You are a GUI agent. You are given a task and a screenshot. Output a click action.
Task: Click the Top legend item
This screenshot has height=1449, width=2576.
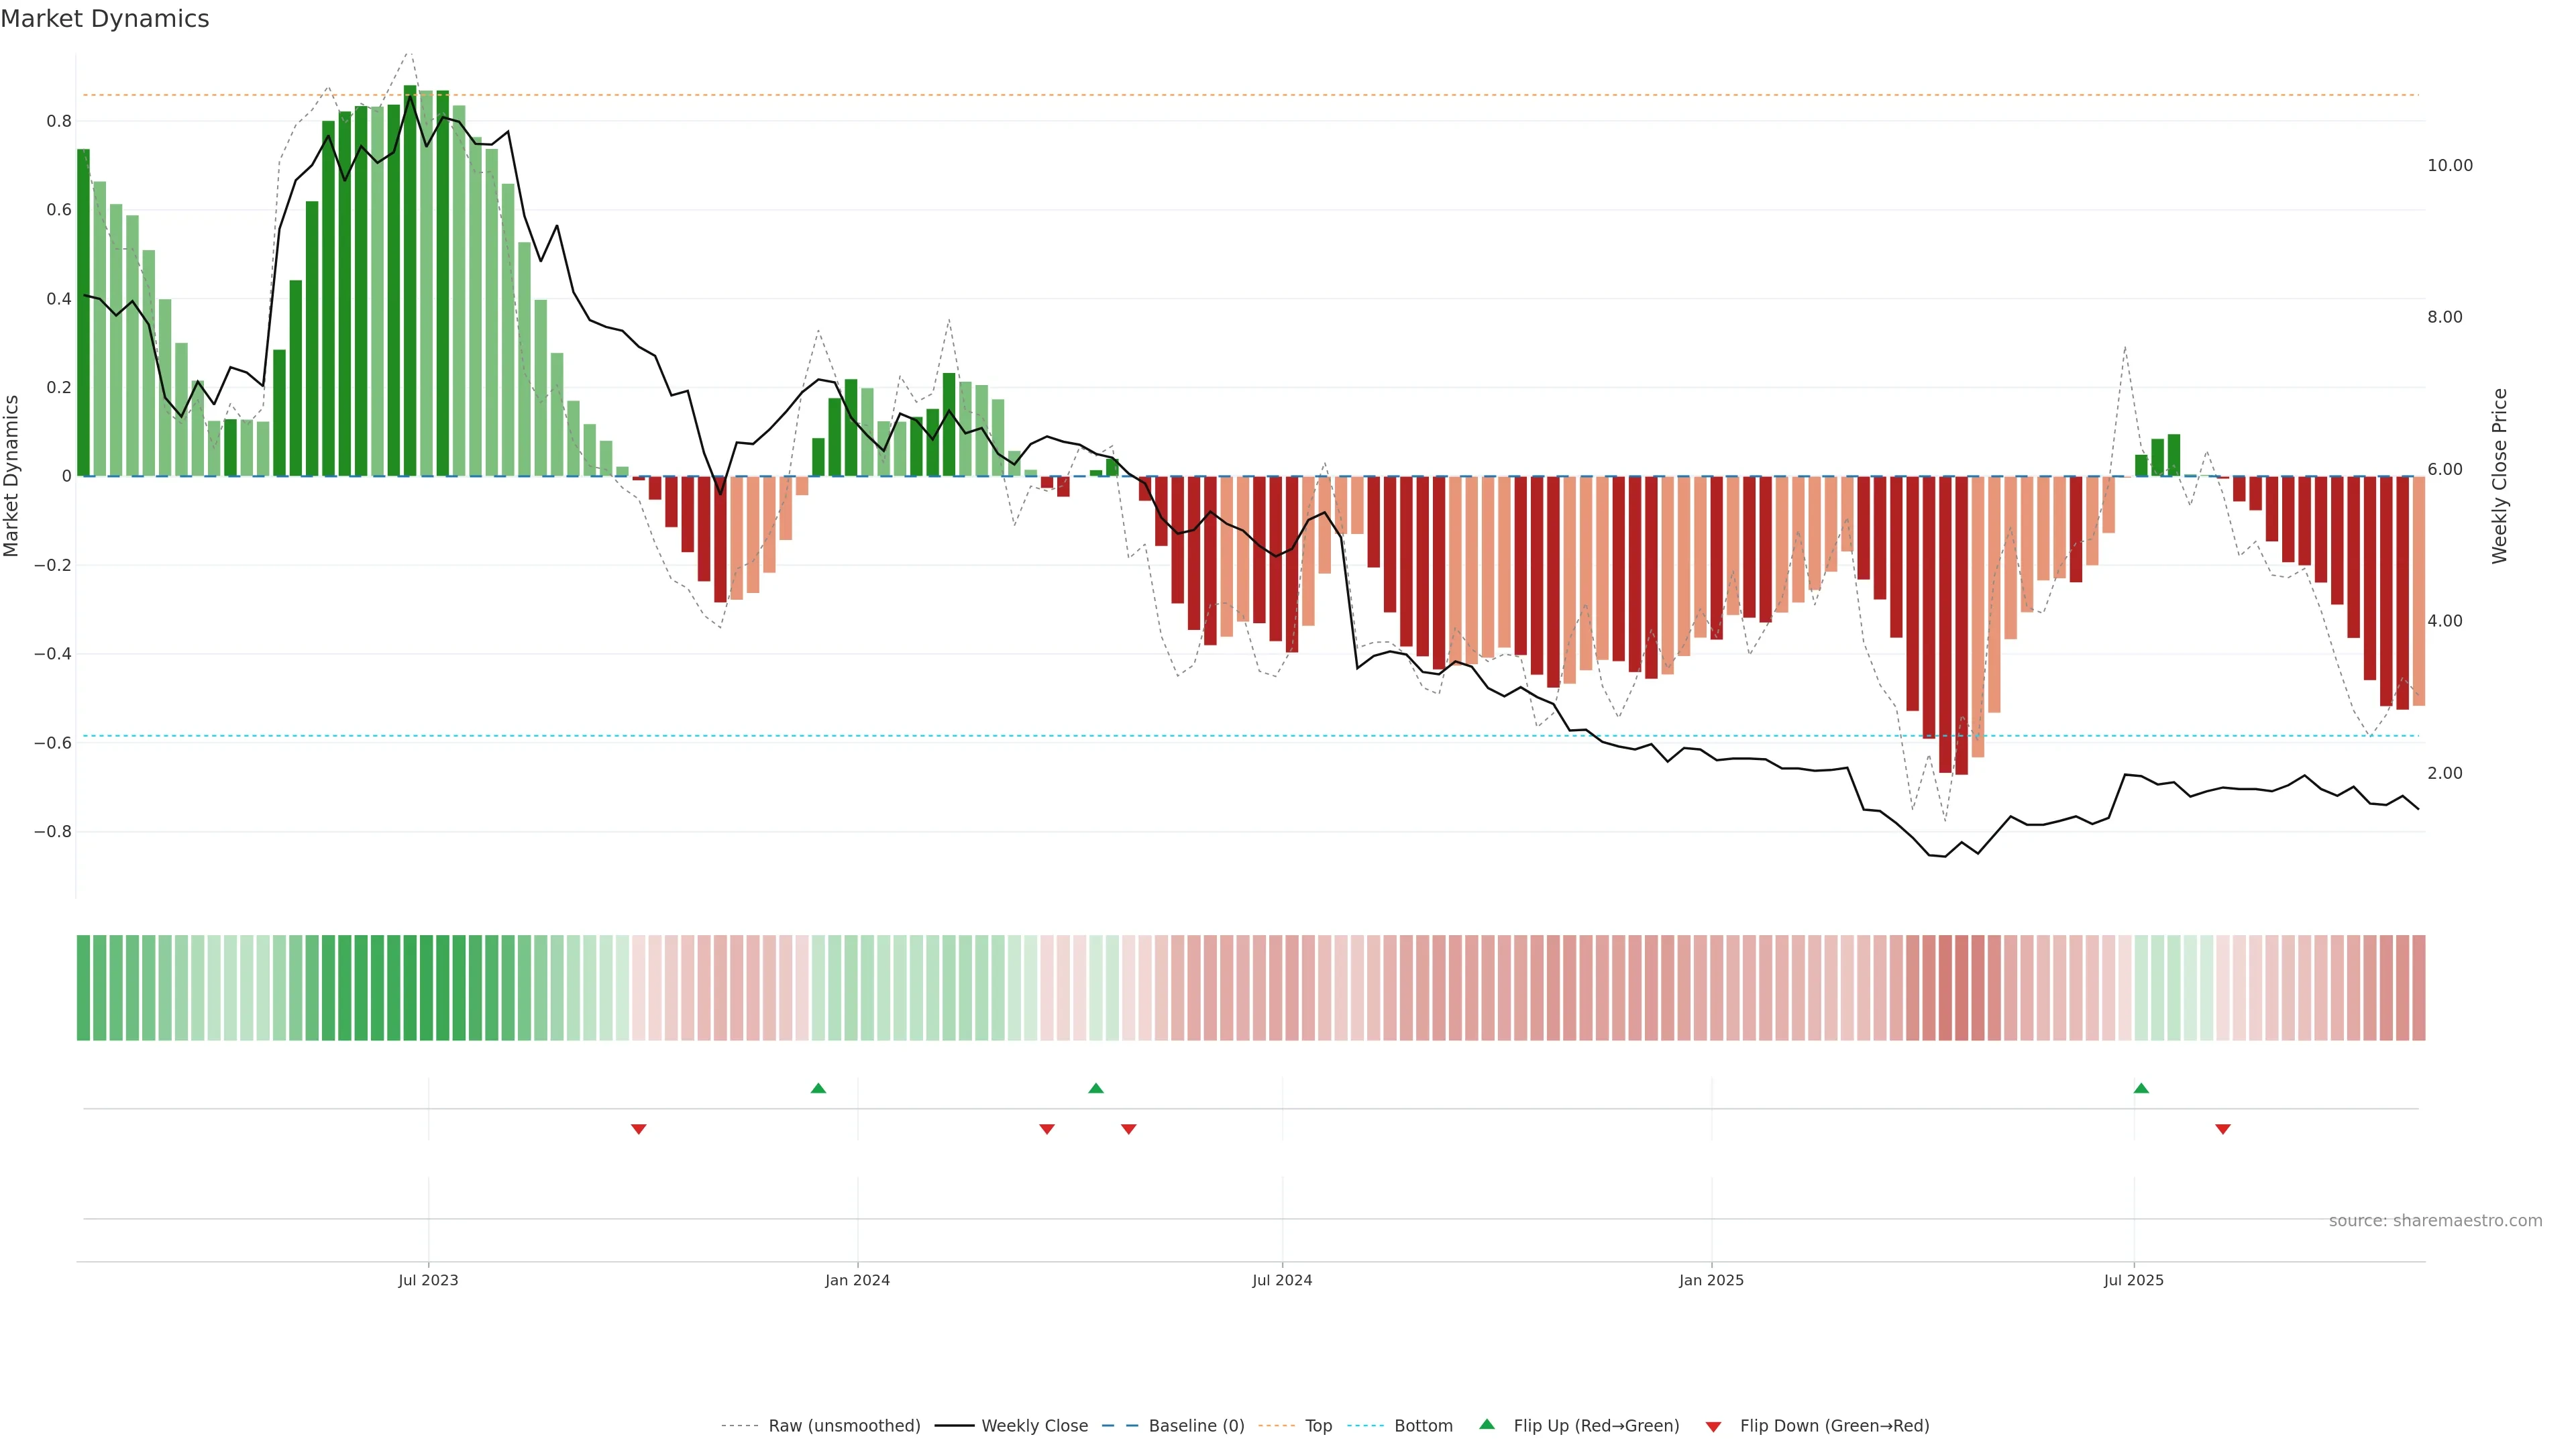tap(1318, 1426)
